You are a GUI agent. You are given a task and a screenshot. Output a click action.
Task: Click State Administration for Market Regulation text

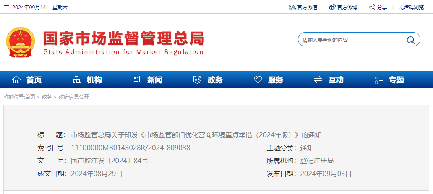[x=123, y=52]
